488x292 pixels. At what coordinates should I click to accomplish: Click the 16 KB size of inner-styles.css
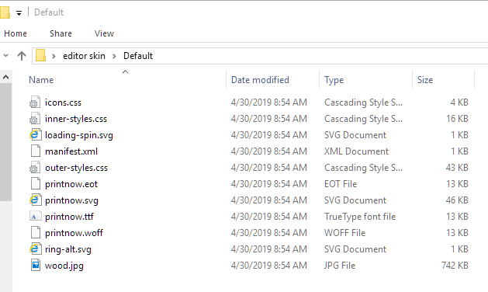tap(457, 118)
